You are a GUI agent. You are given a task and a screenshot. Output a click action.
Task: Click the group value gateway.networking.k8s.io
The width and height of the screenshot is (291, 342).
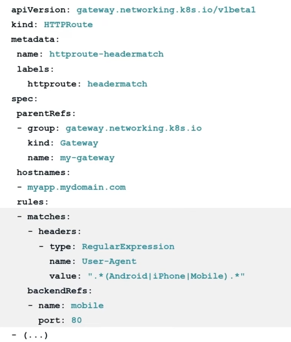point(133,128)
